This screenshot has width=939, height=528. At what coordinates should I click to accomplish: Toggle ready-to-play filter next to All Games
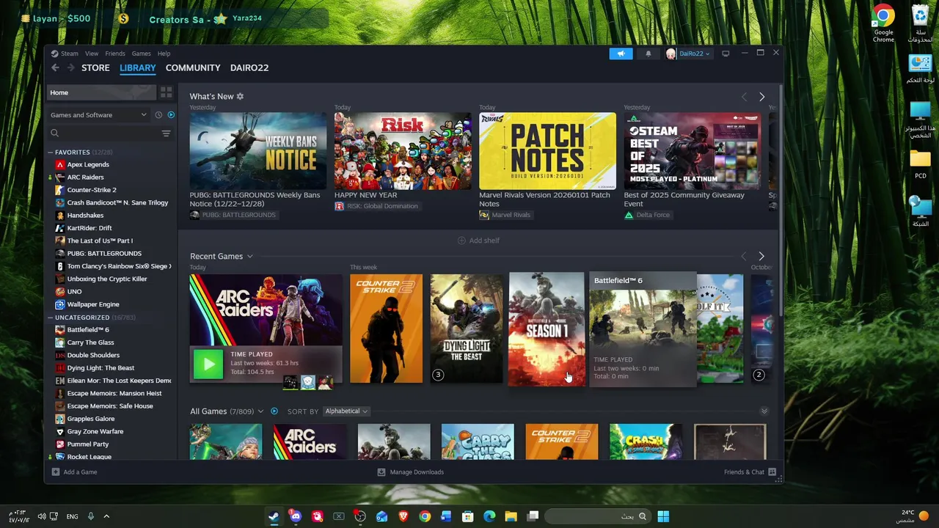(x=274, y=411)
